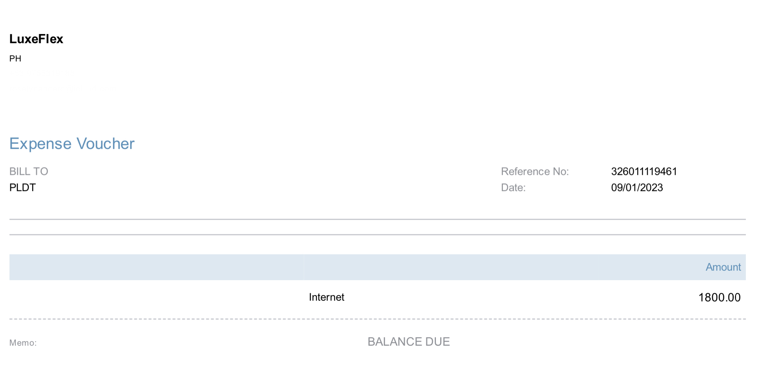Select the PH country text
Viewport: 762px width, 368px height.
(x=15, y=59)
